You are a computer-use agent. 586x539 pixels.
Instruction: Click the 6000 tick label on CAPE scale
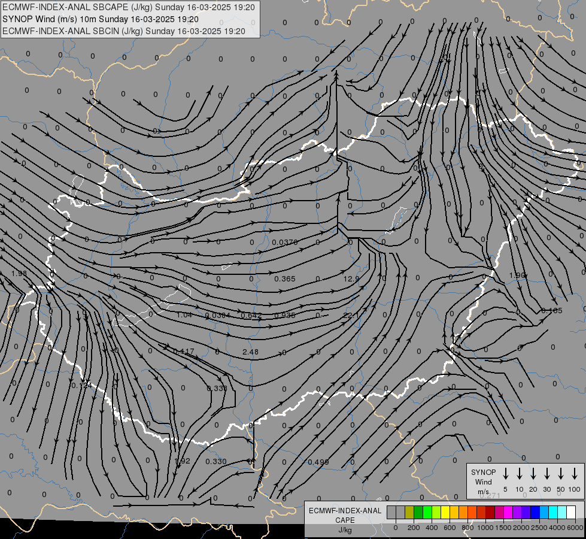(575, 528)
